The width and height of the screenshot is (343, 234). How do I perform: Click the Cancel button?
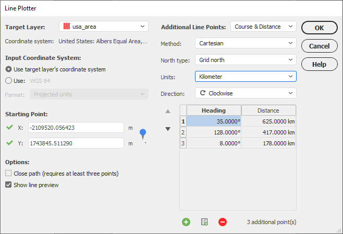pyautogui.click(x=320, y=46)
